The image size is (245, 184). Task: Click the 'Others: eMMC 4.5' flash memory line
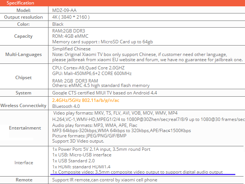(101, 85)
